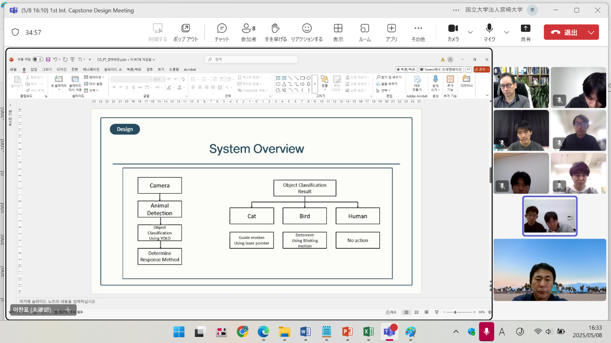The image size is (611, 343).
Task: Click the PowerPoint save icon
Action: click(x=48, y=59)
